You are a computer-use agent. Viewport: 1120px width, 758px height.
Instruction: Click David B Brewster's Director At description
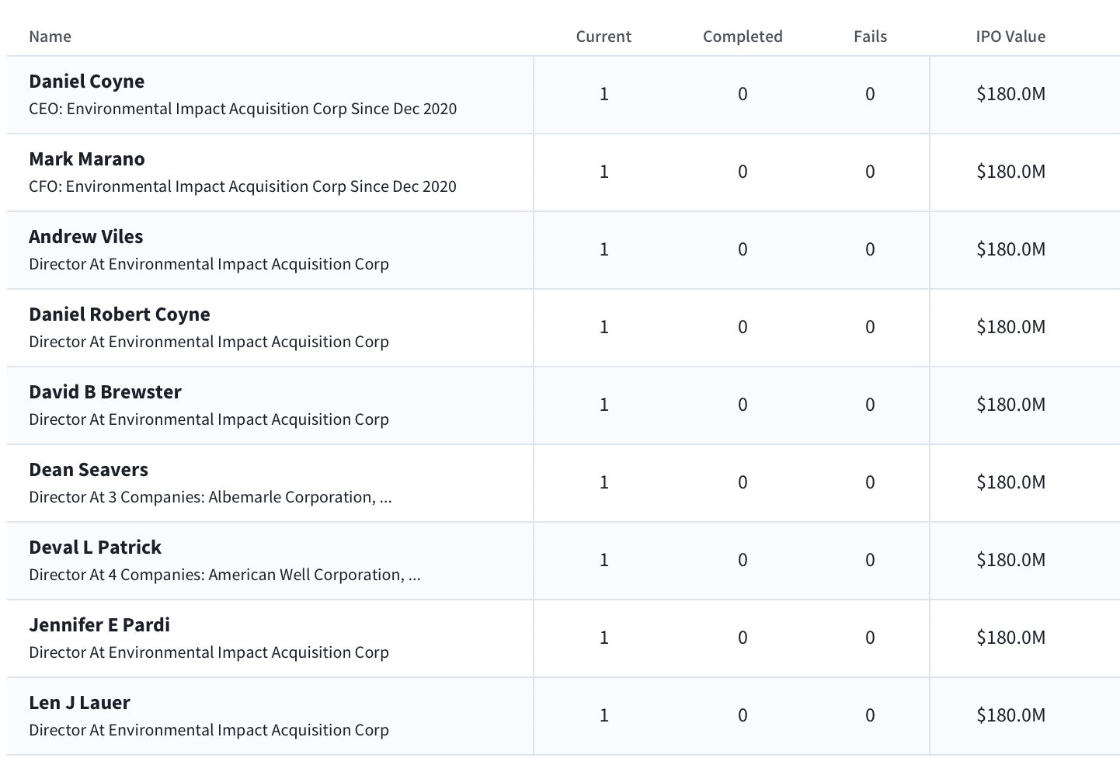209,419
